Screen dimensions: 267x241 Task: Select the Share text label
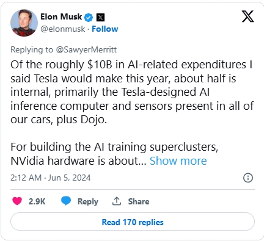click(139, 201)
